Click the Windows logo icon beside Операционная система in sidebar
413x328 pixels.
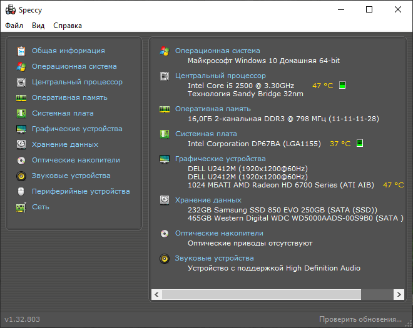click(x=21, y=66)
